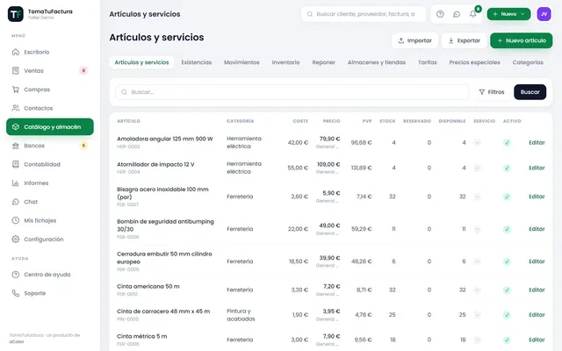
Task: Click the TomaTuFactura logo
Action: (x=16, y=14)
